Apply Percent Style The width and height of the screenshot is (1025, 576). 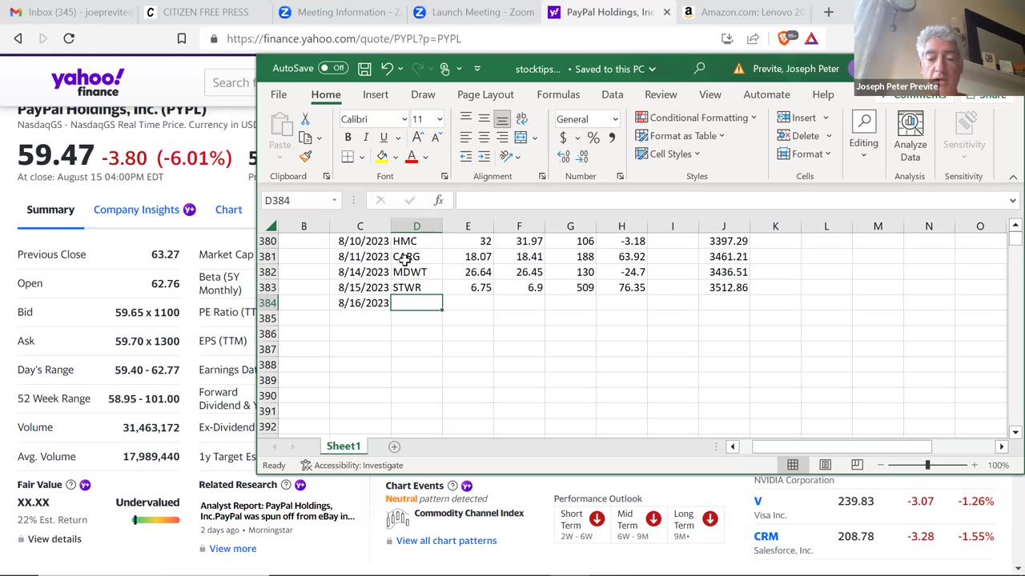pyautogui.click(x=593, y=138)
